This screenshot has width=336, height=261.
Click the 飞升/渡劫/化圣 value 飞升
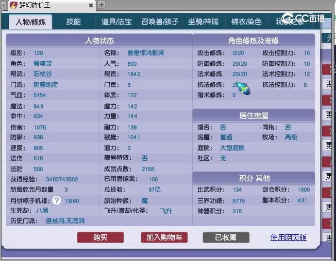[166, 211]
